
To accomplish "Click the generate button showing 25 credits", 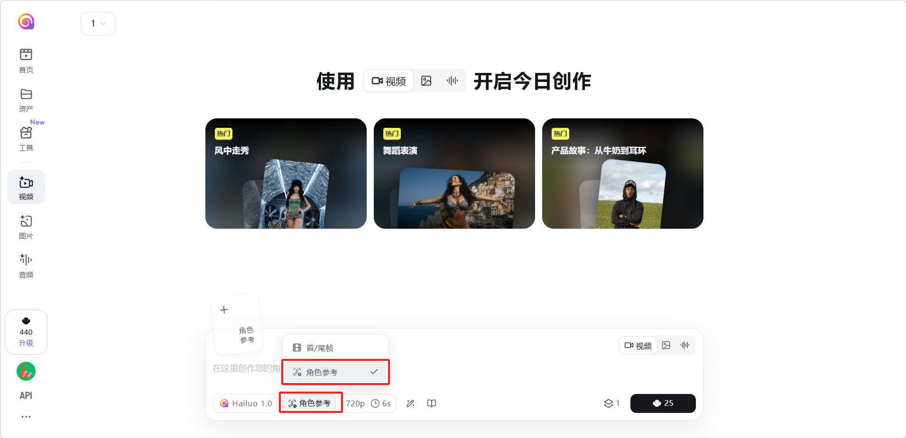I will [663, 403].
